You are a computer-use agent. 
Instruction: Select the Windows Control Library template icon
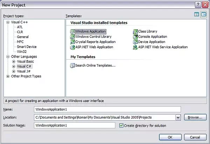pos(72,37)
